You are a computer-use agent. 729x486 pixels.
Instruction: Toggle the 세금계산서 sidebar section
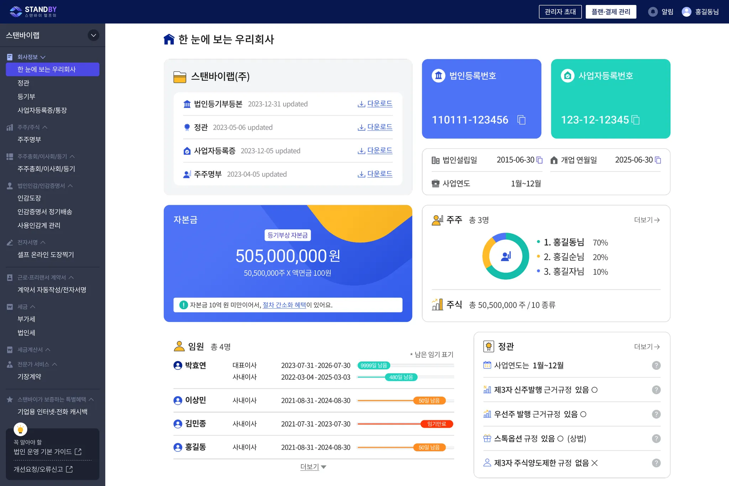pos(48,350)
